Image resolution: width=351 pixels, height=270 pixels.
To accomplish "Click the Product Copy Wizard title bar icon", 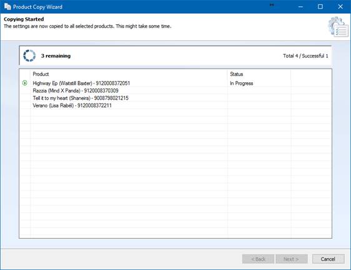I will click(x=7, y=7).
